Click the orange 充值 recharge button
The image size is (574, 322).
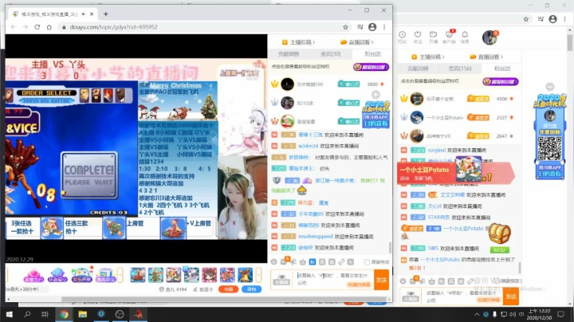click(229, 289)
